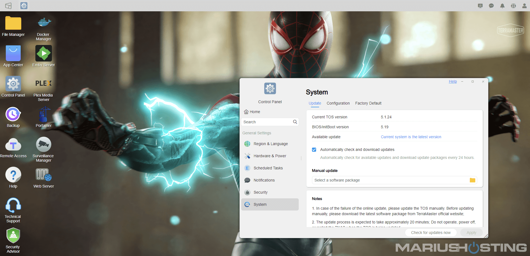
Task: Open messages chat bubble icon in top bar
Action: 491,6
